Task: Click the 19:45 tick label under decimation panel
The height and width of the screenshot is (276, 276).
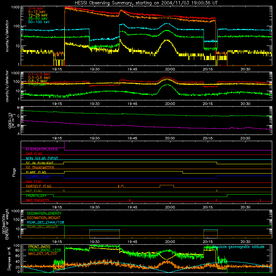Action: click(x=132, y=242)
